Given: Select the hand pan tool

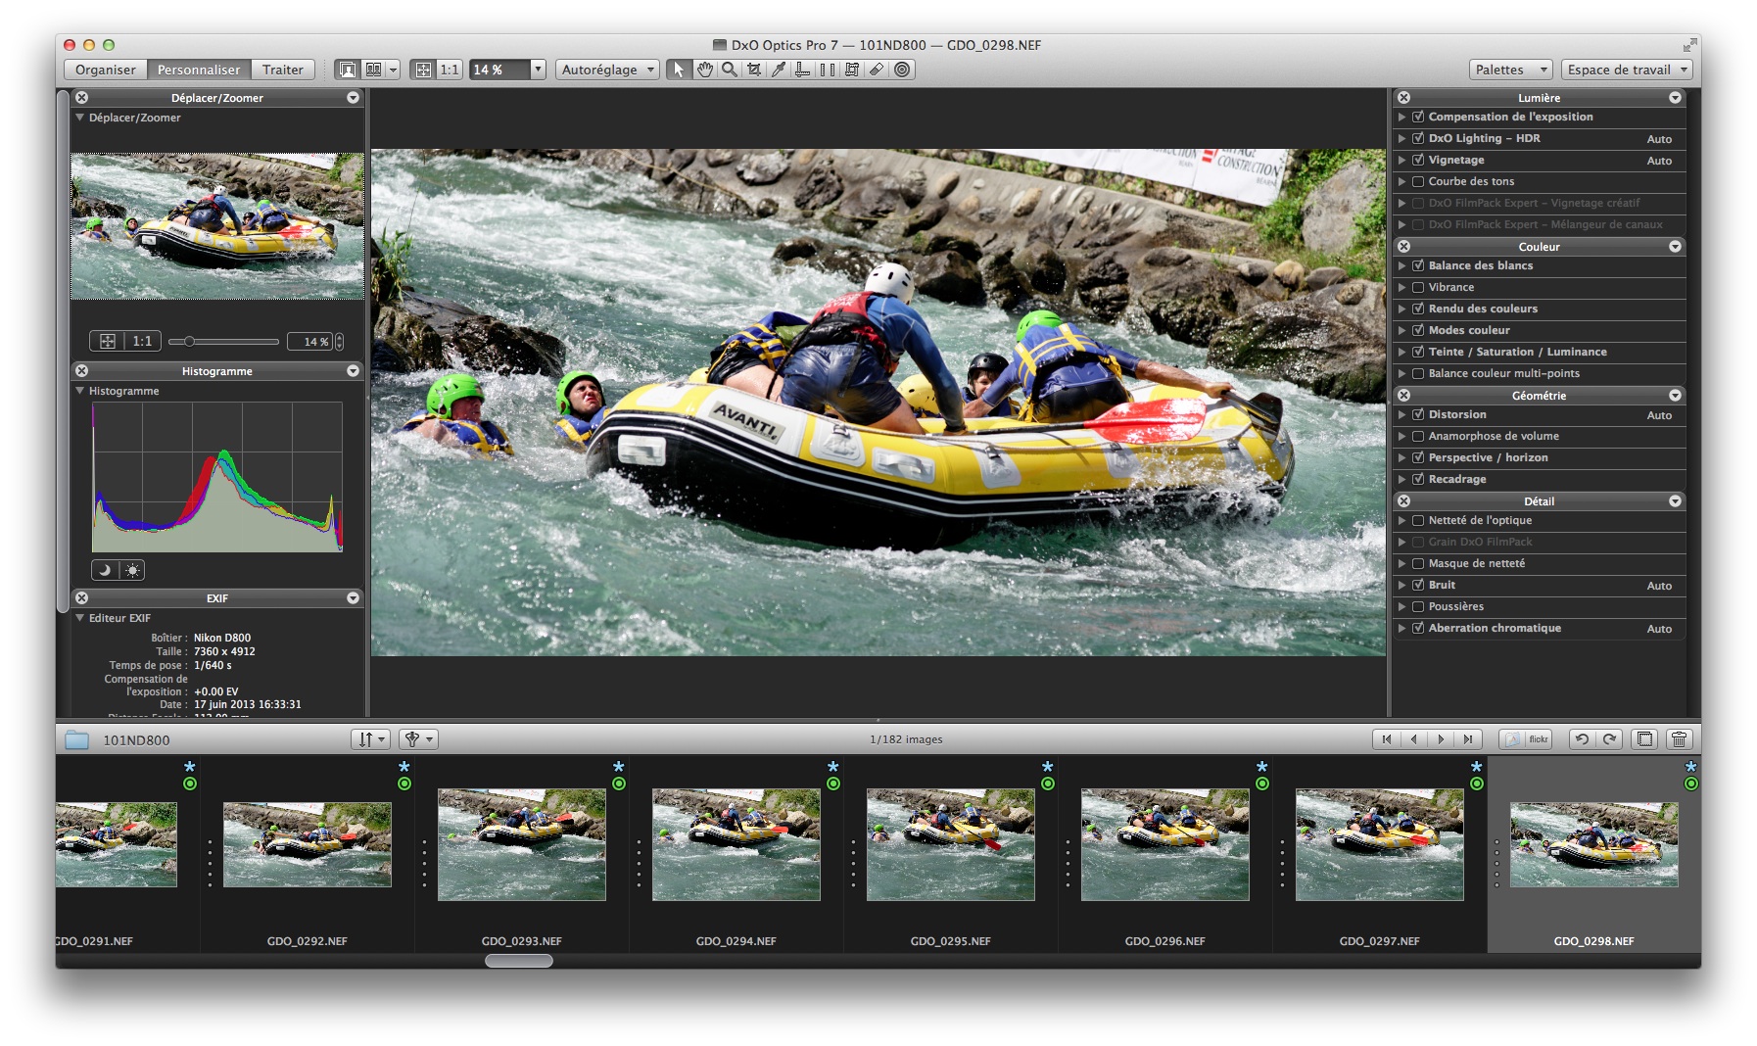Looking at the screenshot, I should 705,70.
